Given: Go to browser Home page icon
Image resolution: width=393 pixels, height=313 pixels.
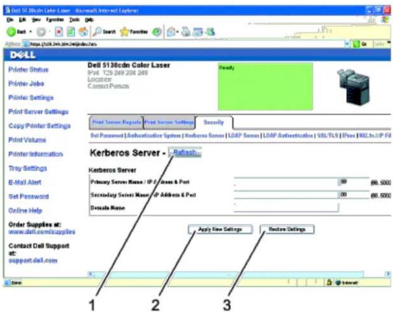Looking at the screenshot, I should 83,32.
